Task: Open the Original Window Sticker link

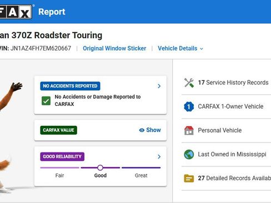Action: point(114,48)
